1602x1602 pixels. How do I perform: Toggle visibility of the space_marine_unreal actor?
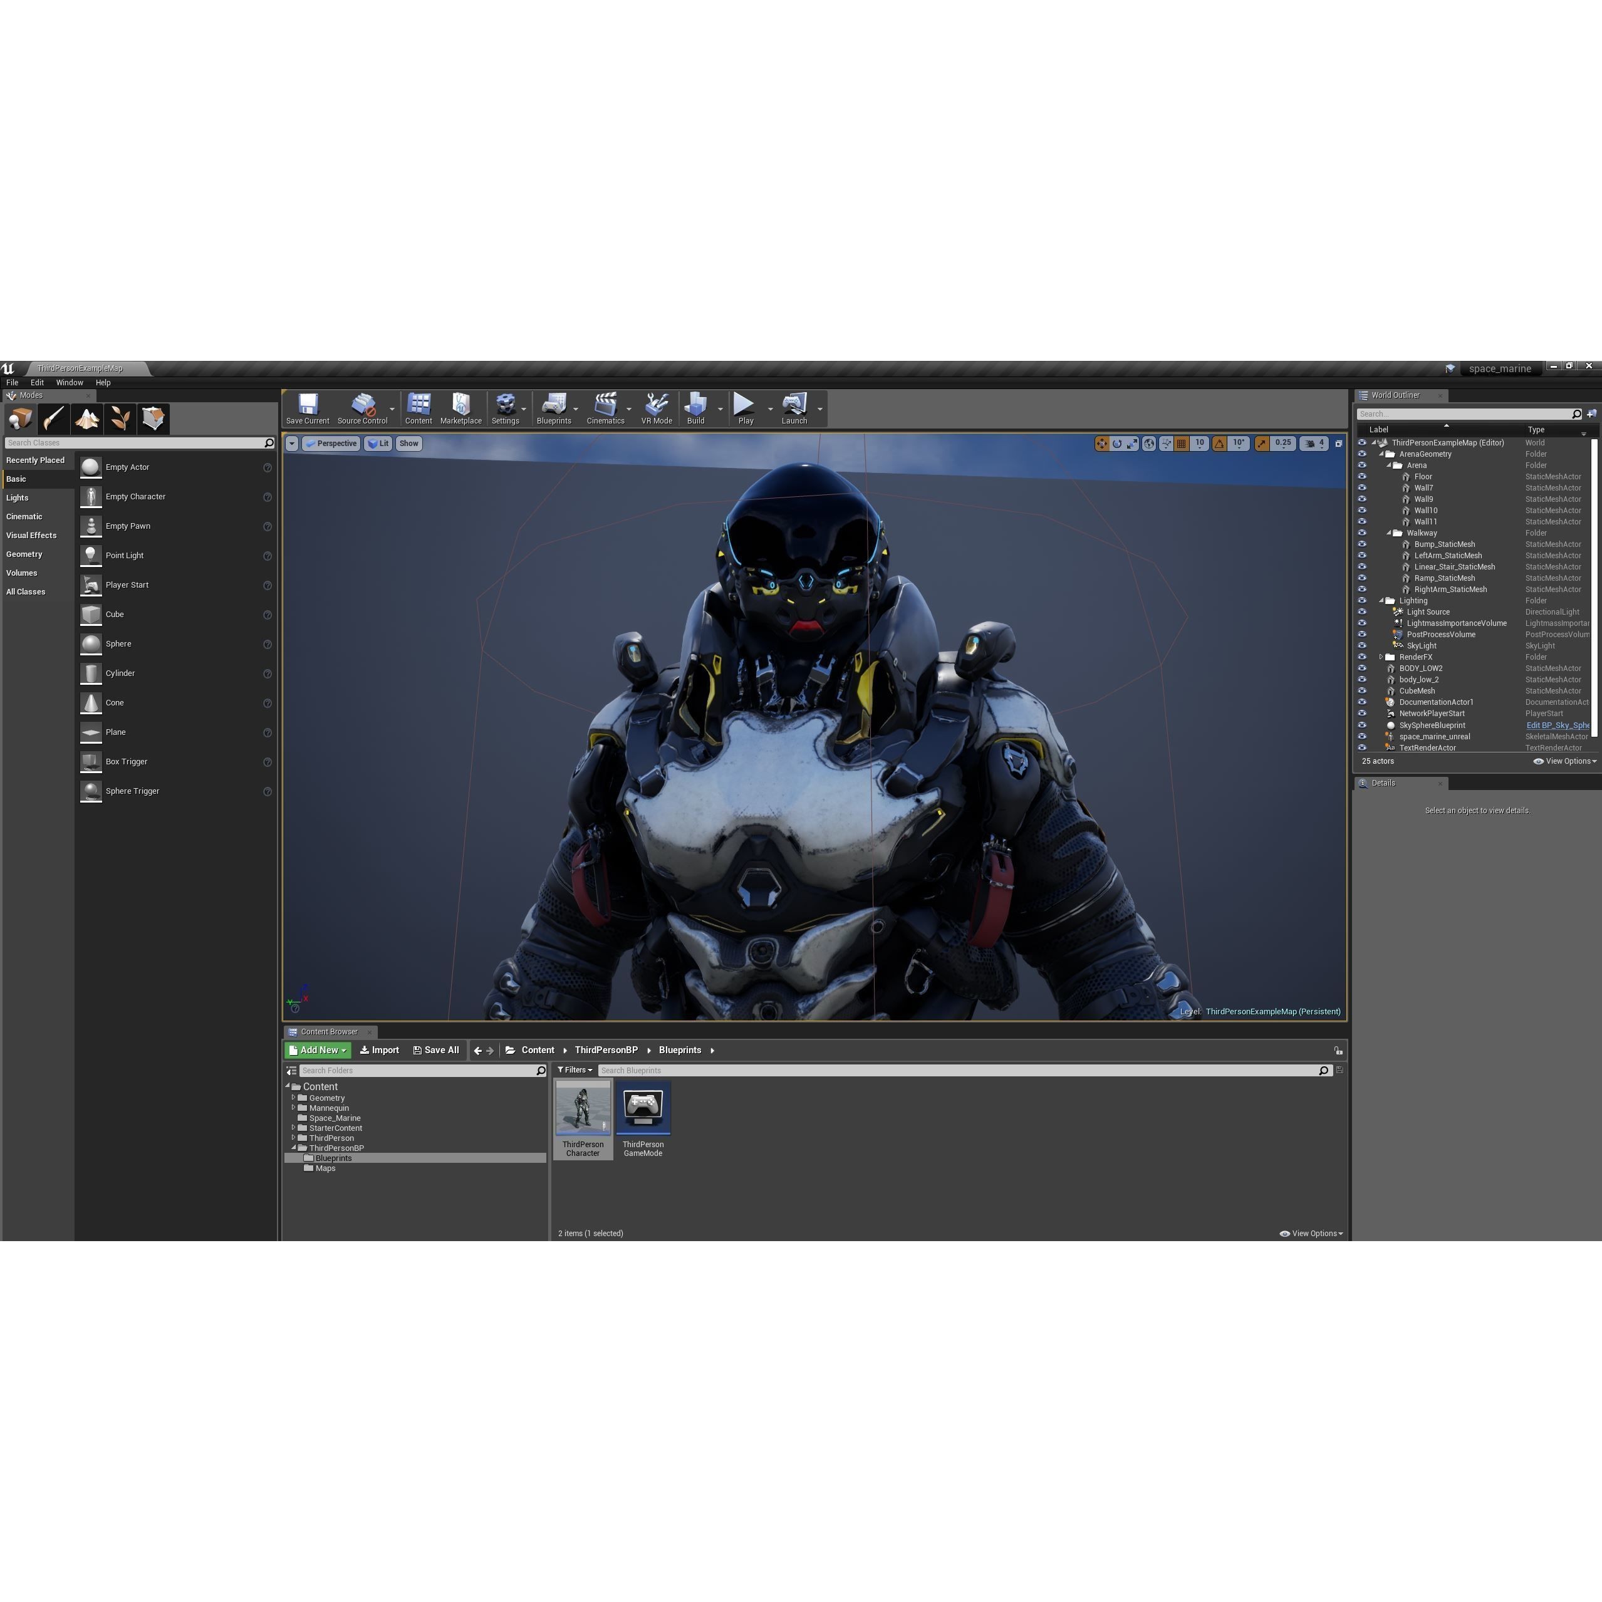pos(1363,736)
